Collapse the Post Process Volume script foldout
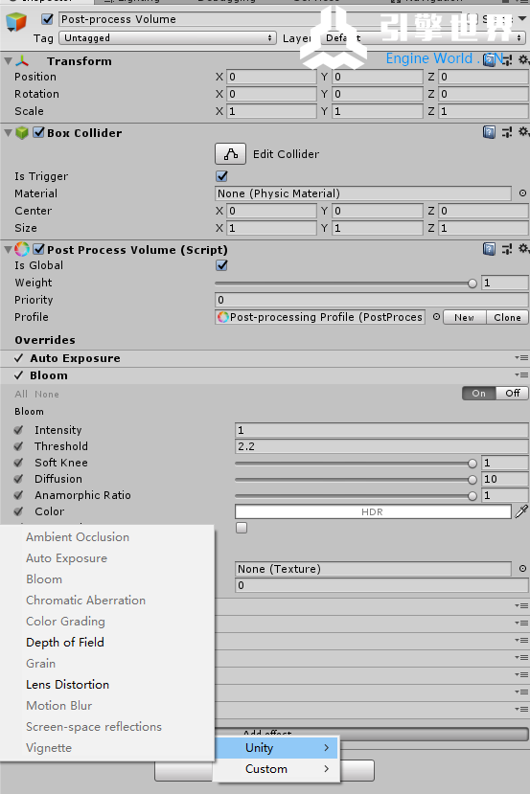Screen dimensions: 530x794 click(8, 250)
